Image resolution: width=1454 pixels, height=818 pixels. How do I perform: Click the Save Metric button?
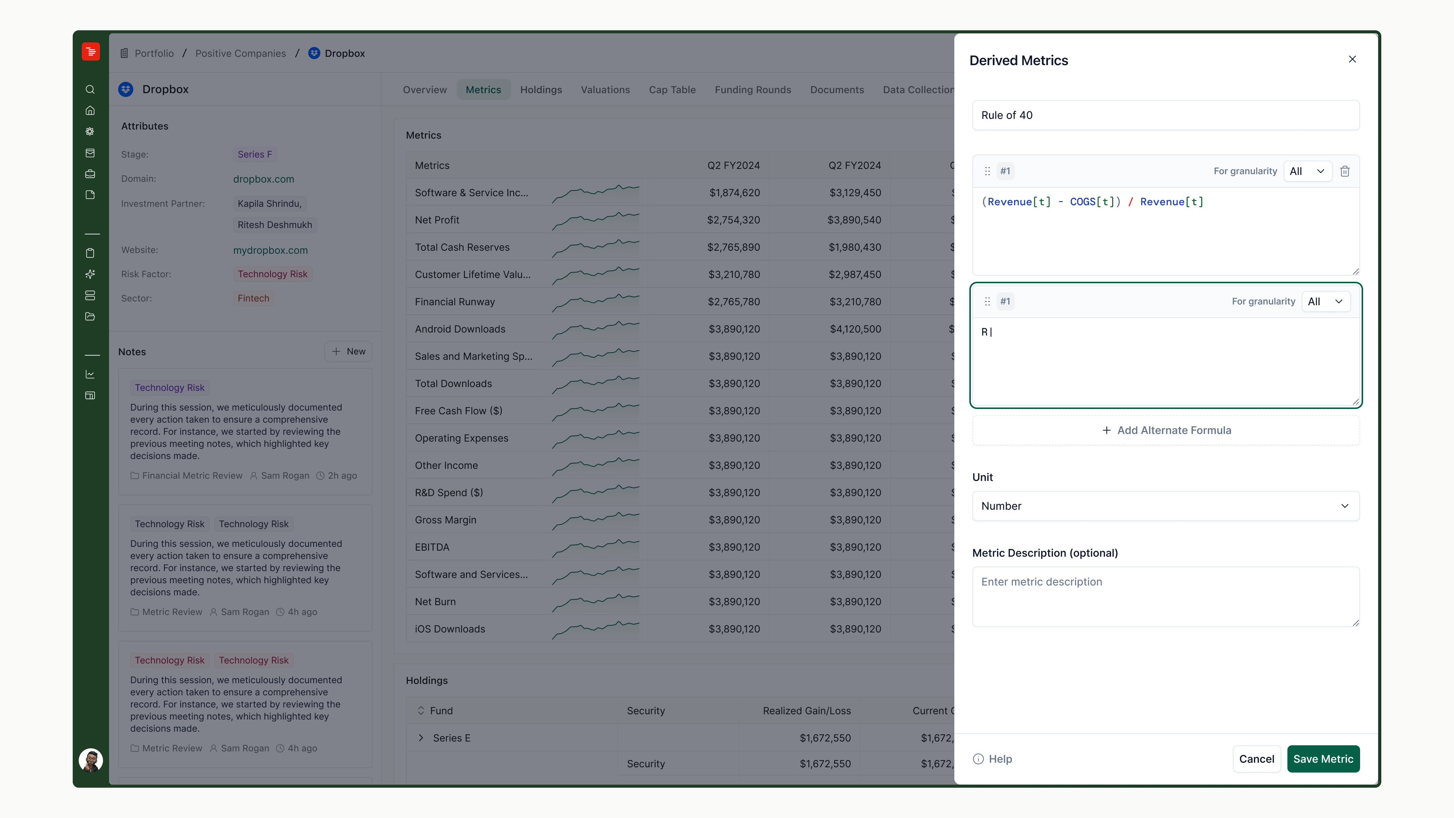[x=1323, y=759]
